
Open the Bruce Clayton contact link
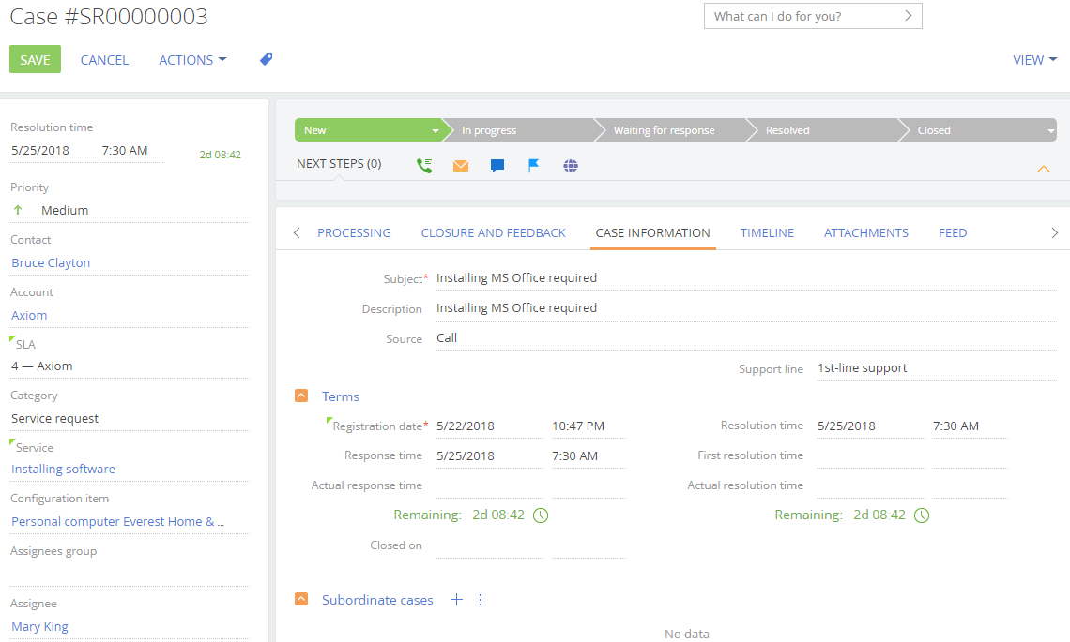(51, 263)
